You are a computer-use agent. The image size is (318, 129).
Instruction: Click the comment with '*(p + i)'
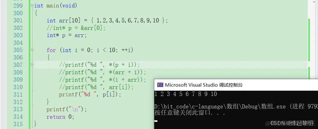pyautogui.click(x=100, y=64)
